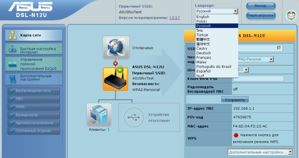Expand the ЛВС menu

(x=34, y=99)
